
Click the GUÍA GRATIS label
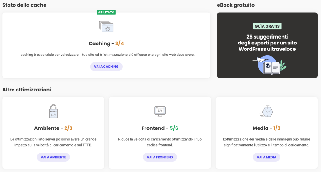point(267,26)
